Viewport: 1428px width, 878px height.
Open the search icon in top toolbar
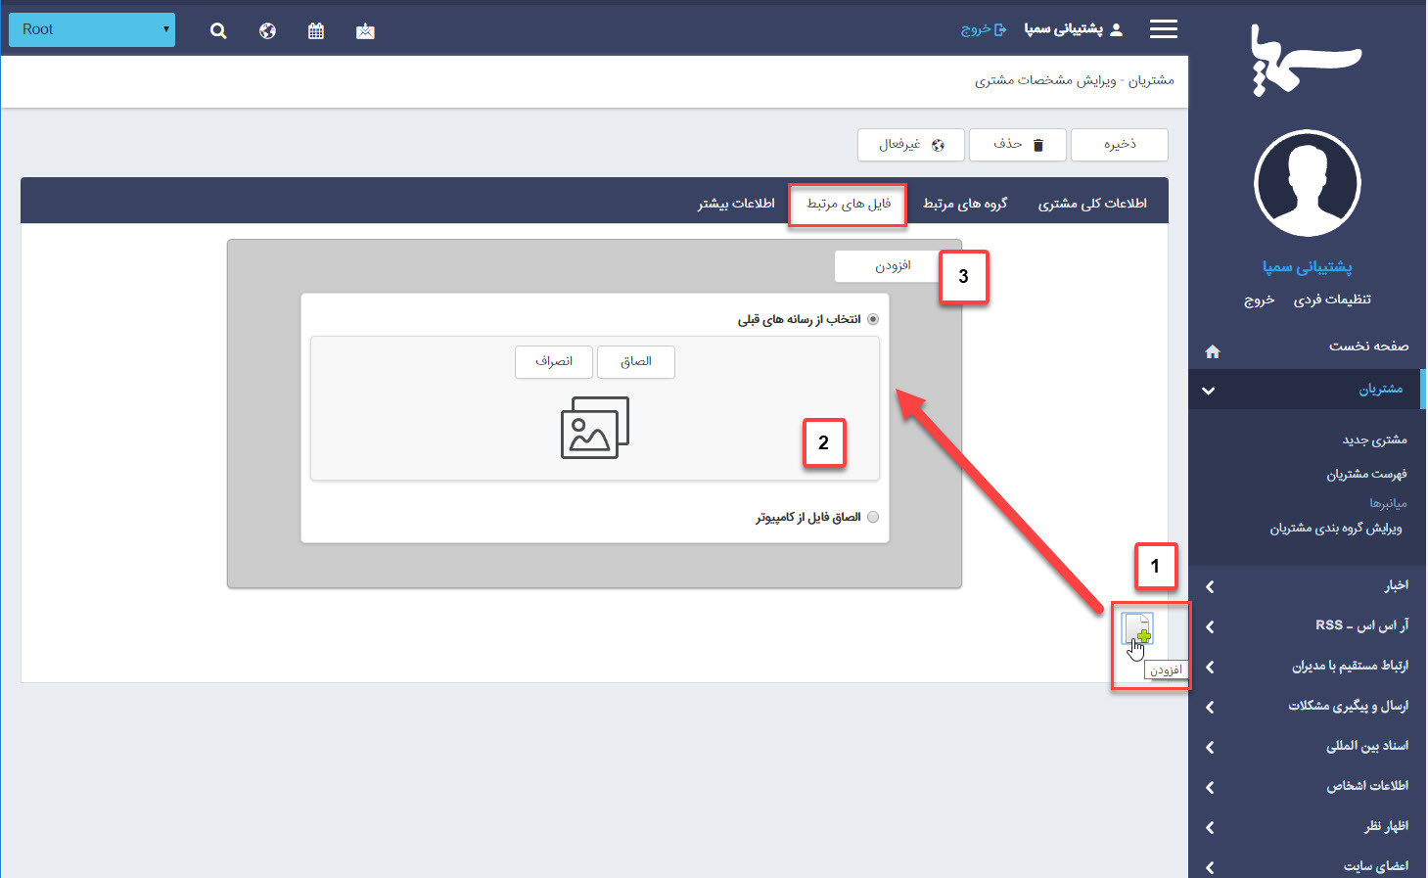[218, 29]
